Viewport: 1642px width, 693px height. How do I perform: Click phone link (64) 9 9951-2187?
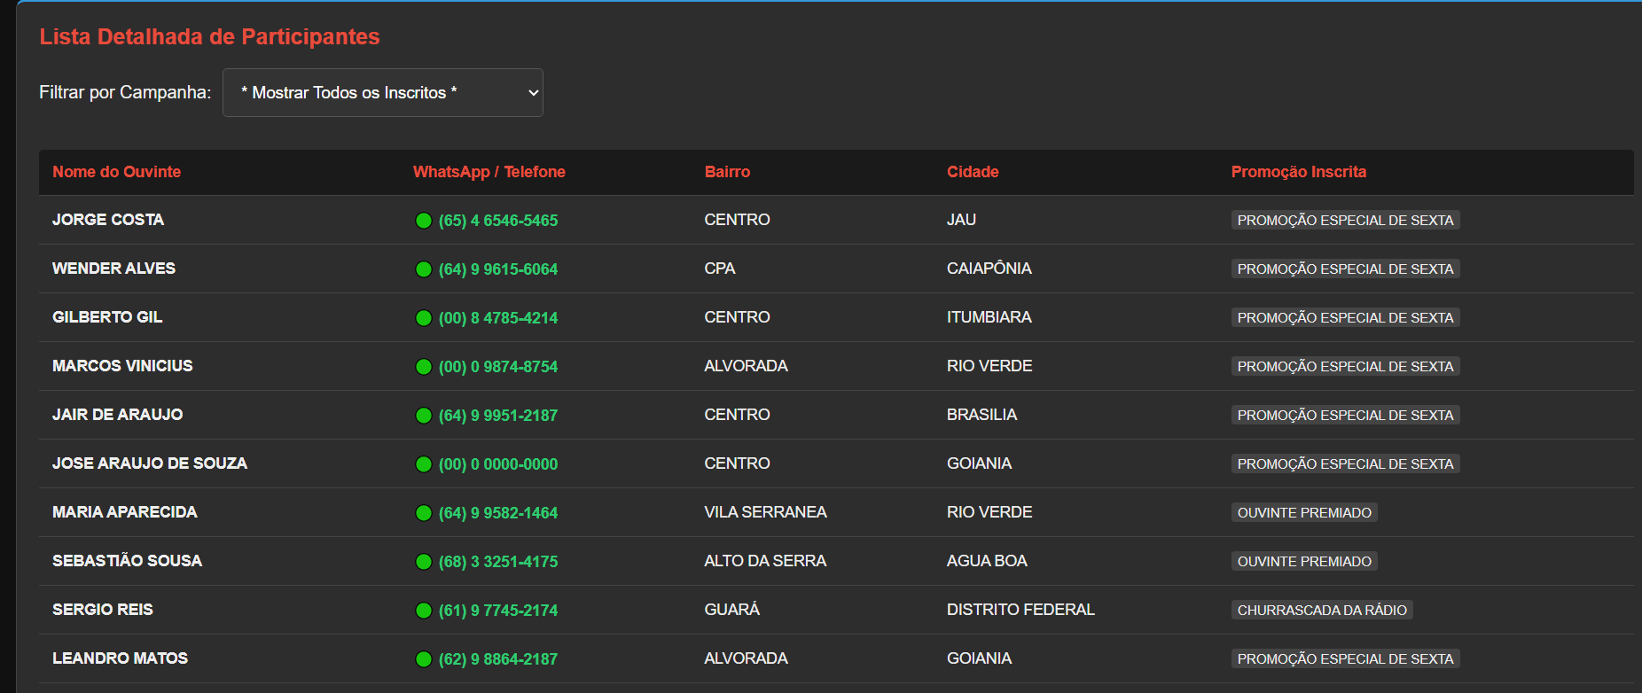(498, 416)
